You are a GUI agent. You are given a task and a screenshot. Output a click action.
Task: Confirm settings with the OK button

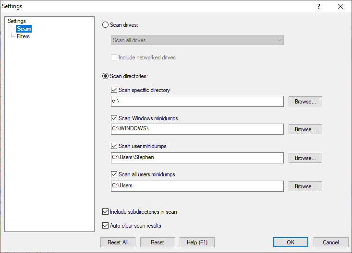click(291, 242)
